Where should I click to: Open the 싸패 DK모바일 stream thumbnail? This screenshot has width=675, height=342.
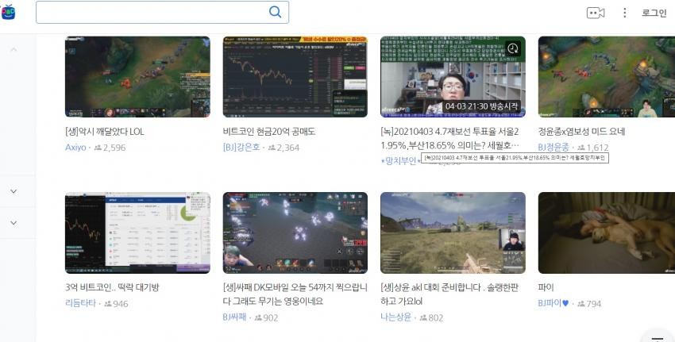coord(295,232)
